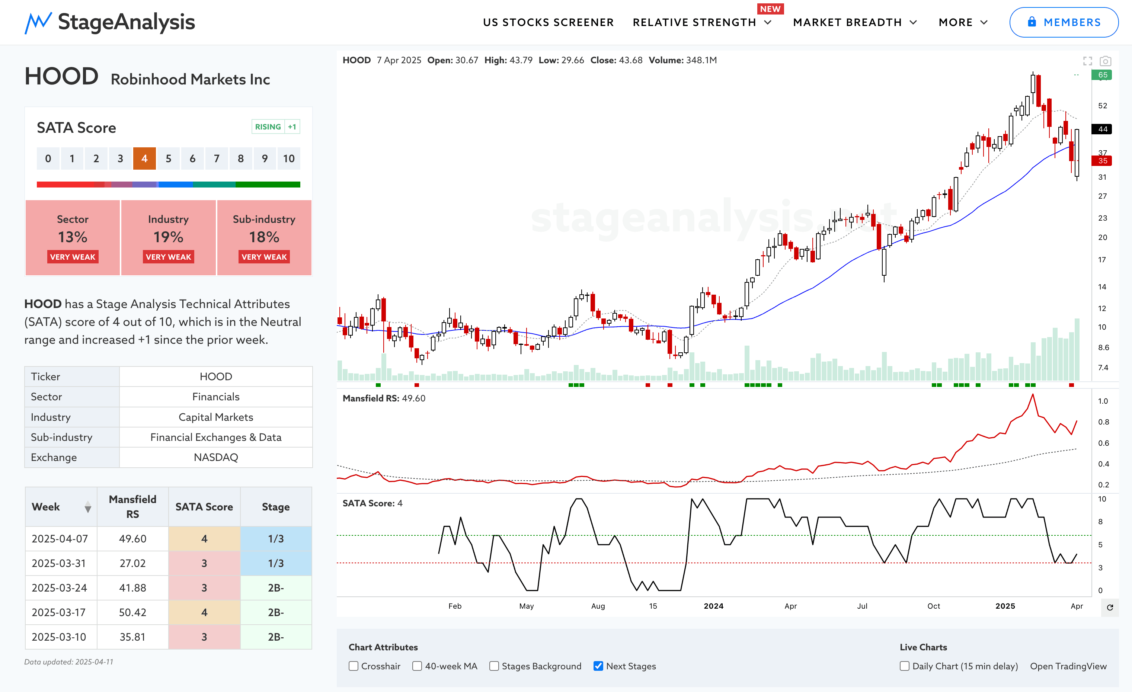1132x692 pixels.
Task: Click the 2025-03-24 week cell
Action: (x=61, y=588)
